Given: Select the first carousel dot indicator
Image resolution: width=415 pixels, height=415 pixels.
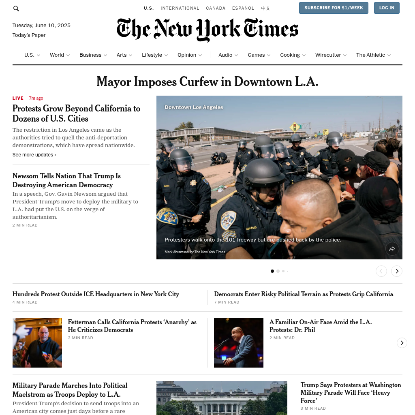Looking at the screenshot, I should 272,271.
